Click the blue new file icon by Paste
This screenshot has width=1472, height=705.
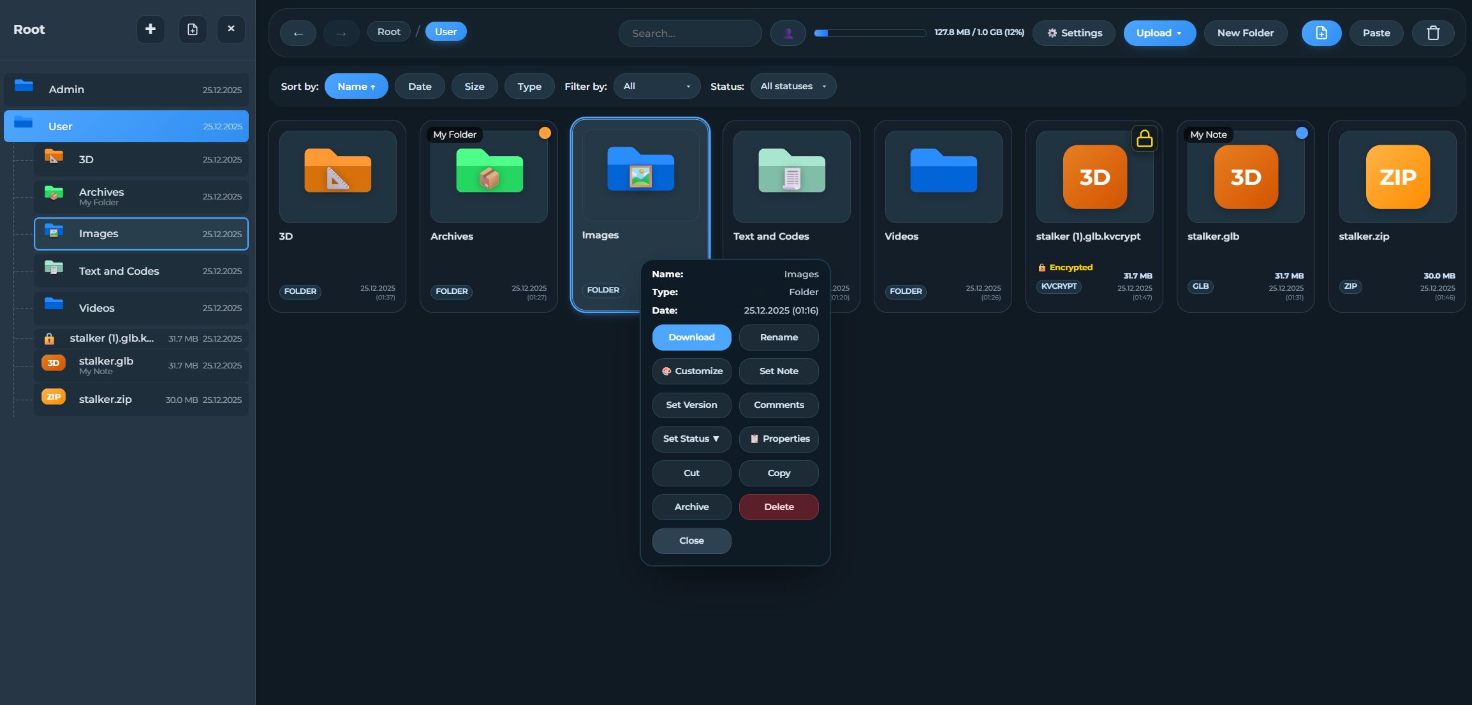(x=1321, y=33)
